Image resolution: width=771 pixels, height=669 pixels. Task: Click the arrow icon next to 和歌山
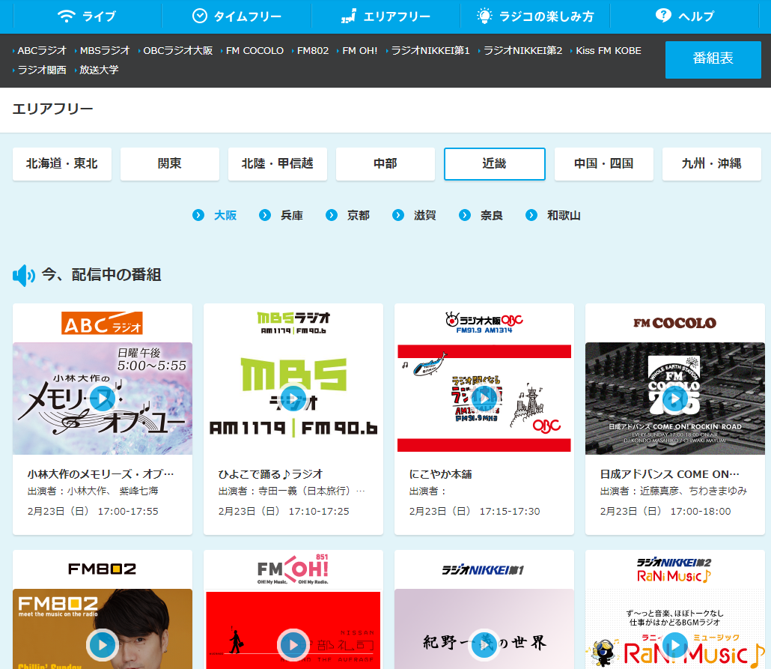pyautogui.click(x=531, y=215)
